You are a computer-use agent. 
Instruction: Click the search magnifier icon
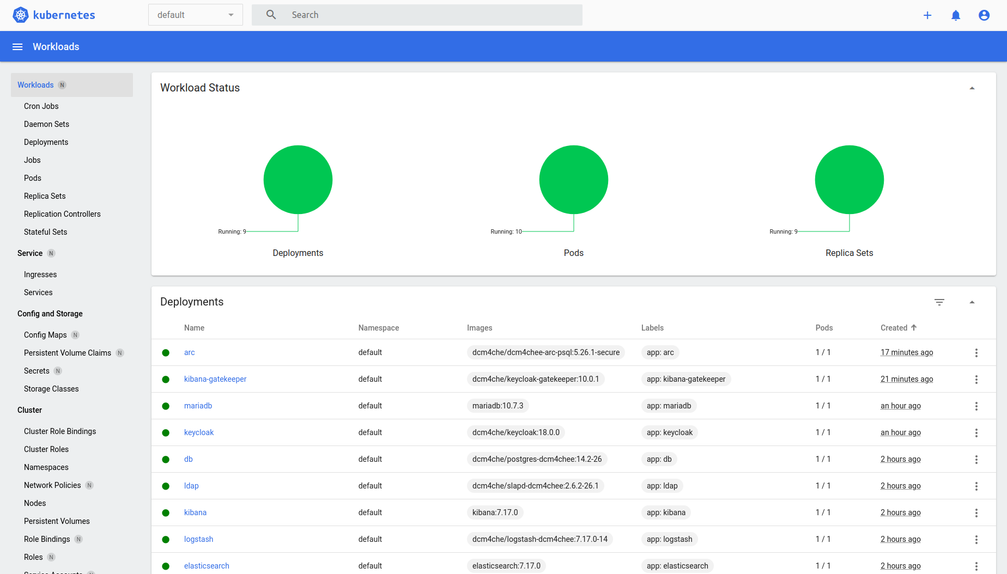tap(271, 15)
